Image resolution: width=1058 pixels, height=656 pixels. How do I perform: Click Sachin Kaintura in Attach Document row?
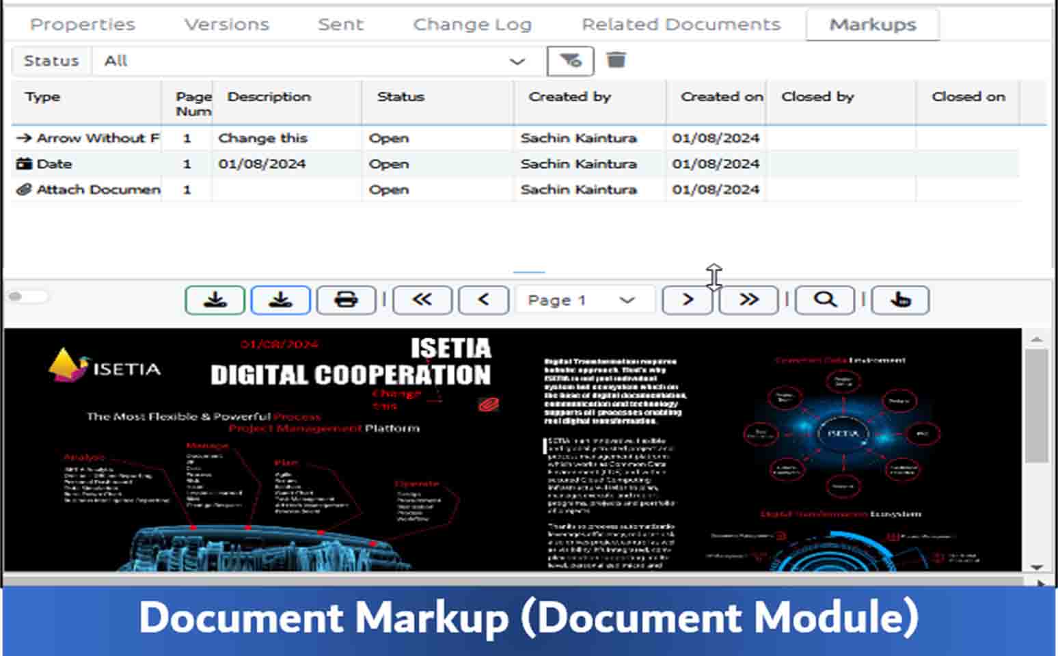pos(578,189)
